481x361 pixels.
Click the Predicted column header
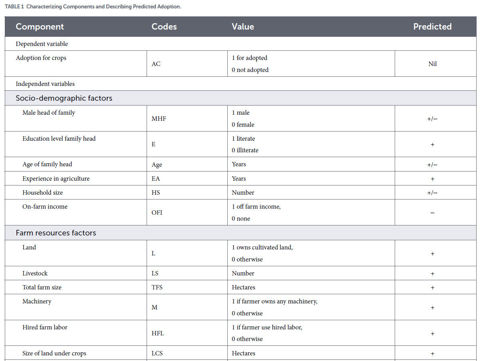pos(432,27)
